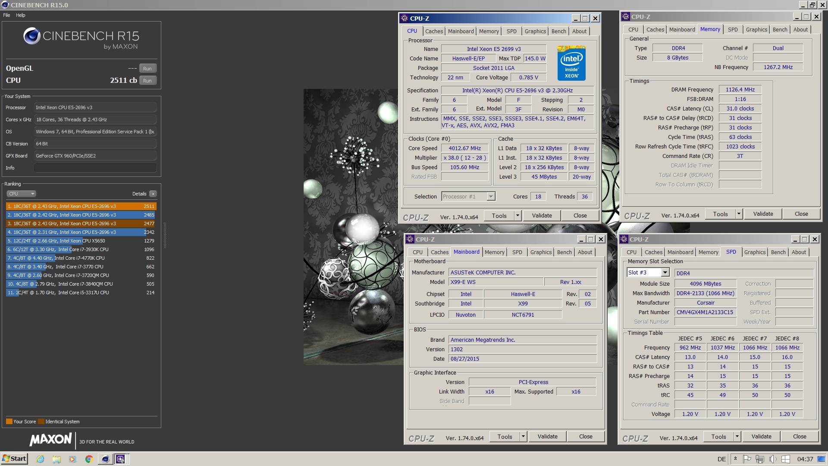
Task: Select ranking entry 2 scoring 2485
Action: pos(81,215)
